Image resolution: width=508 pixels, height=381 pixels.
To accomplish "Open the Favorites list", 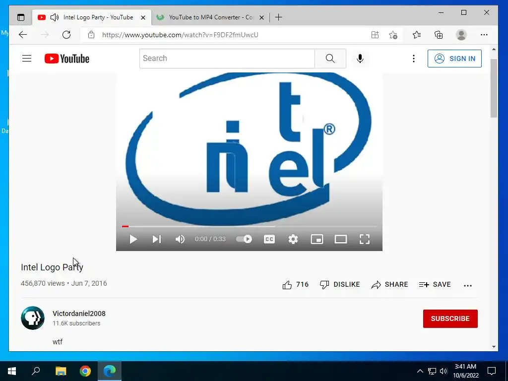I will pos(417,35).
